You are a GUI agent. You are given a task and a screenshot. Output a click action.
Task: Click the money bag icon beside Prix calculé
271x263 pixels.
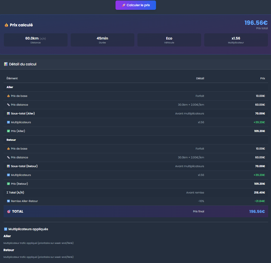point(6,25)
